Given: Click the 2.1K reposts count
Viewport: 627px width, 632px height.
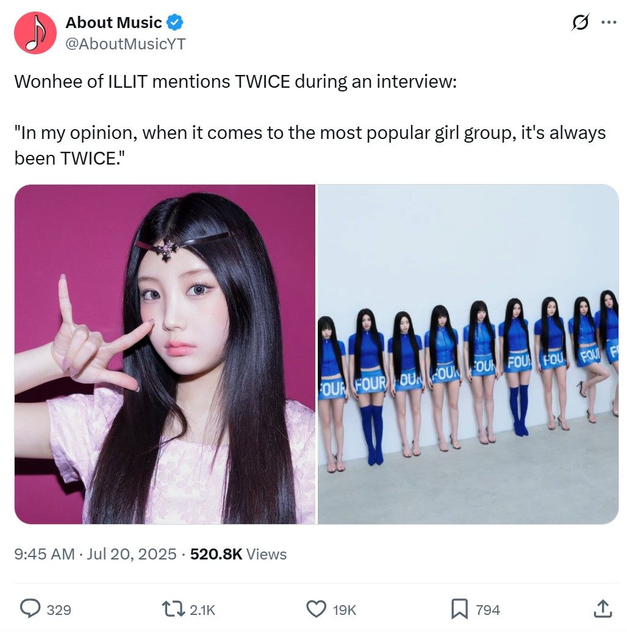Looking at the screenshot, I should pos(202,610).
